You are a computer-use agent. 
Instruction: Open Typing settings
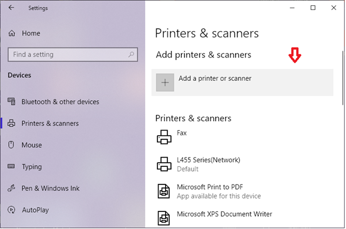click(x=32, y=167)
